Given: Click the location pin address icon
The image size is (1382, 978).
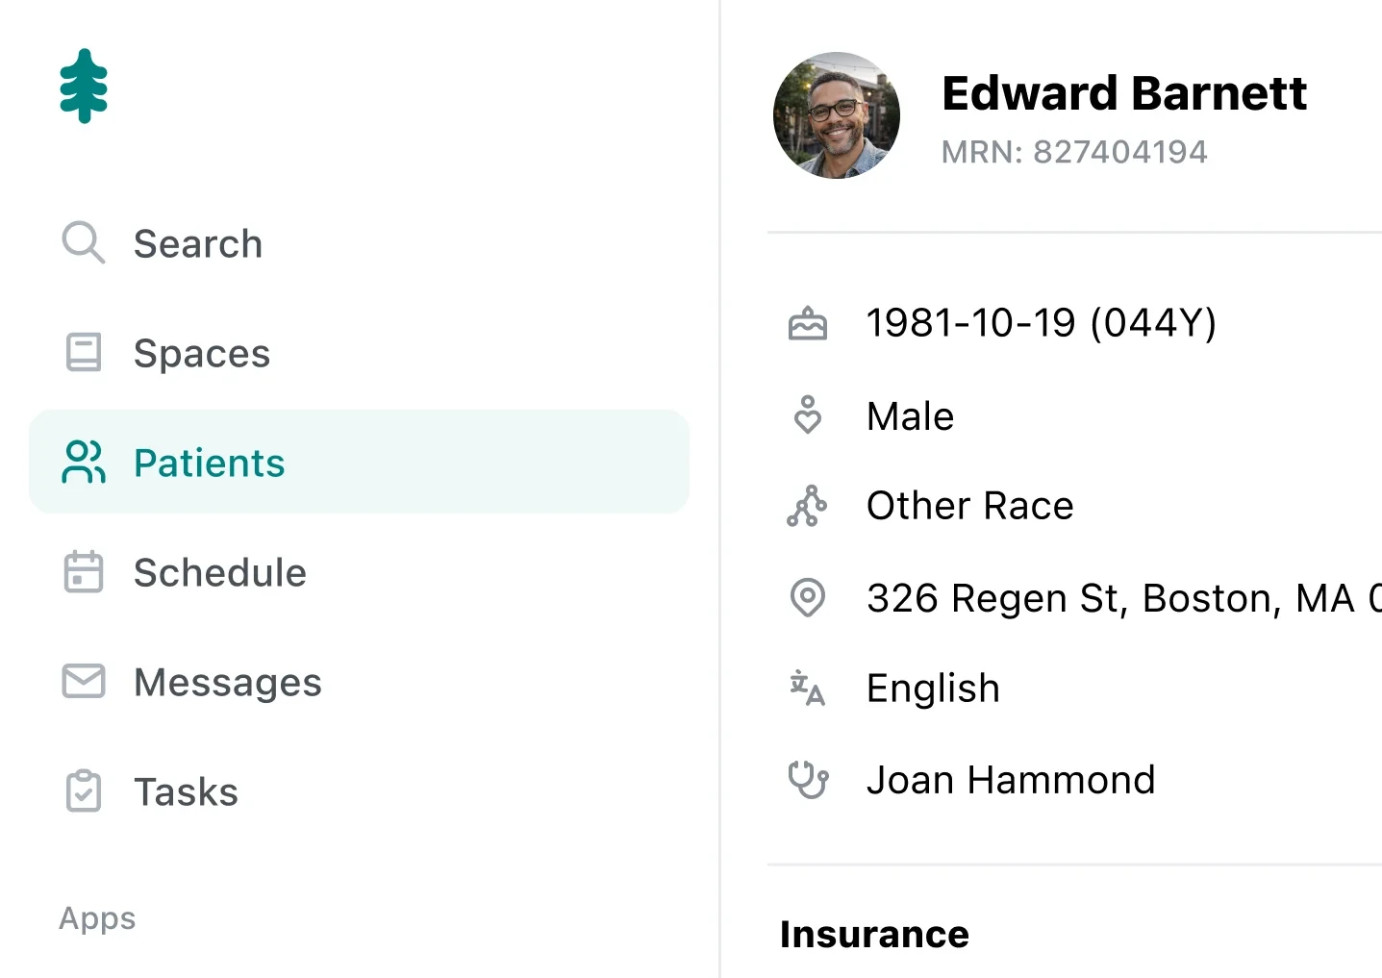Looking at the screenshot, I should [x=807, y=598].
